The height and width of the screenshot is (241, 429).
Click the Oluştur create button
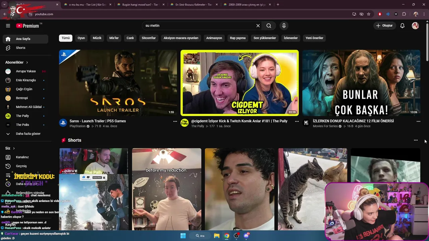tap(384, 26)
